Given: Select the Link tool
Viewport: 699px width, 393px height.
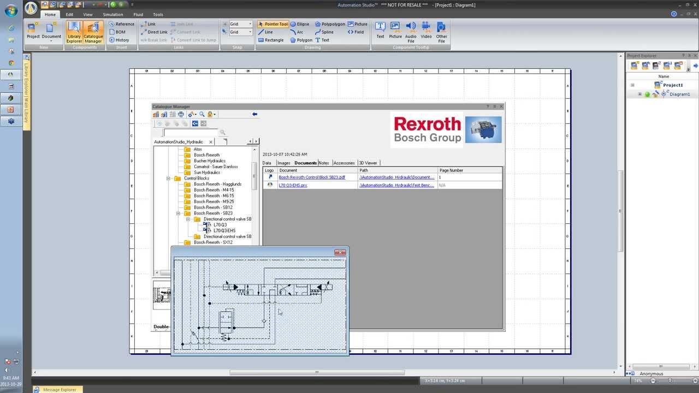Looking at the screenshot, I should [x=148, y=24].
